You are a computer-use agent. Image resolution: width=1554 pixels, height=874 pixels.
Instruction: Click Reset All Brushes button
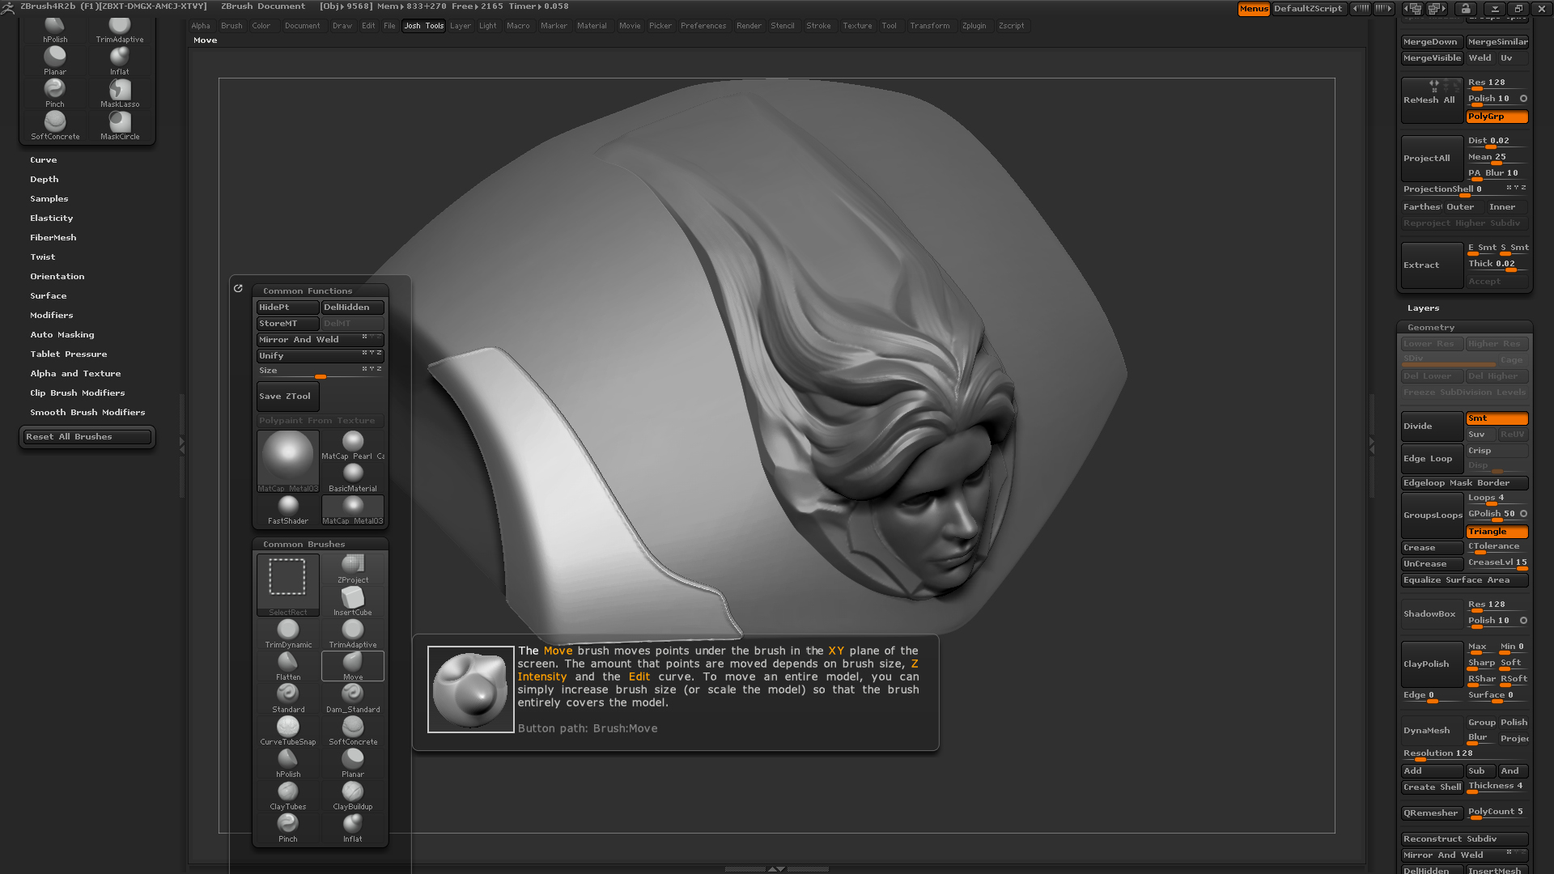[87, 437]
